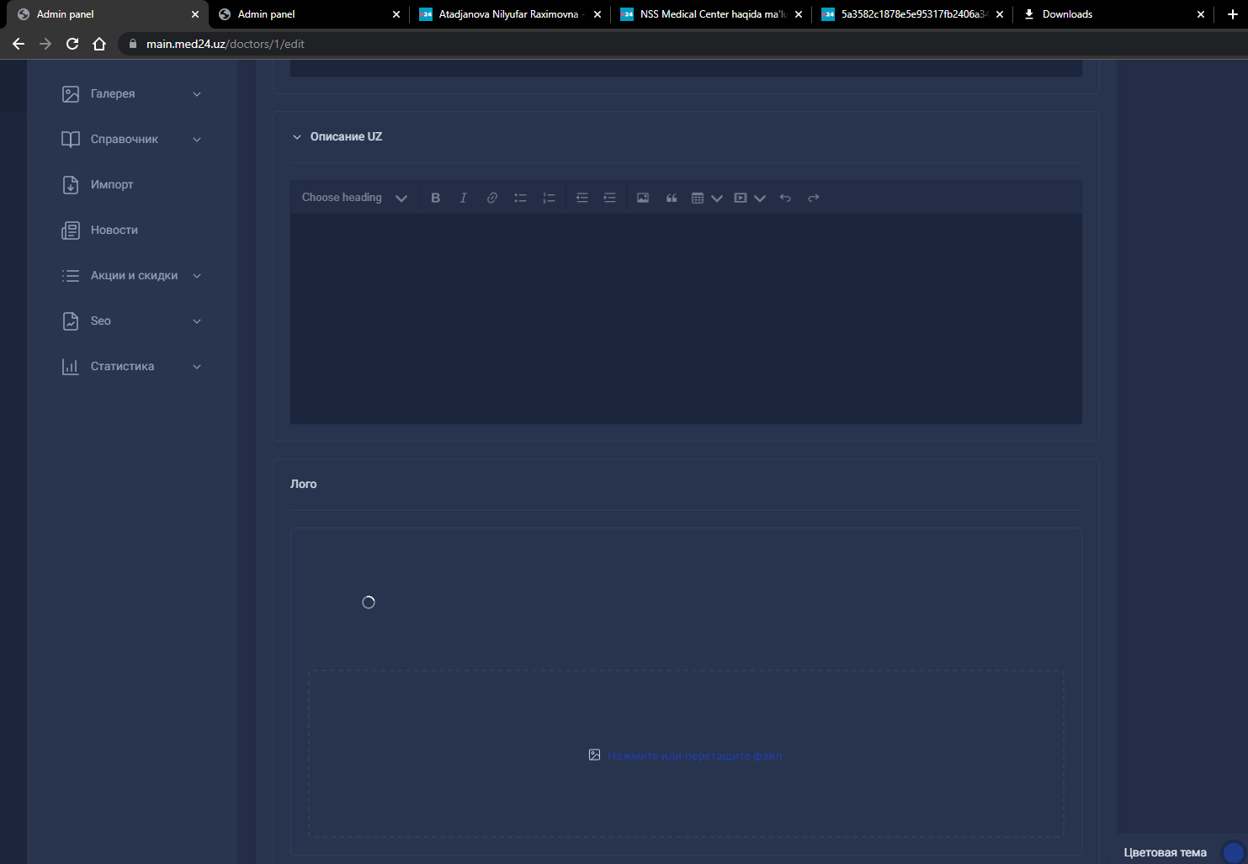1248x864 pixels.
Task: Reload the current page
Action: click(72, 44)
